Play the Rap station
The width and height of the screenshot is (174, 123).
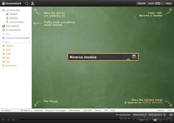[8, 58]
